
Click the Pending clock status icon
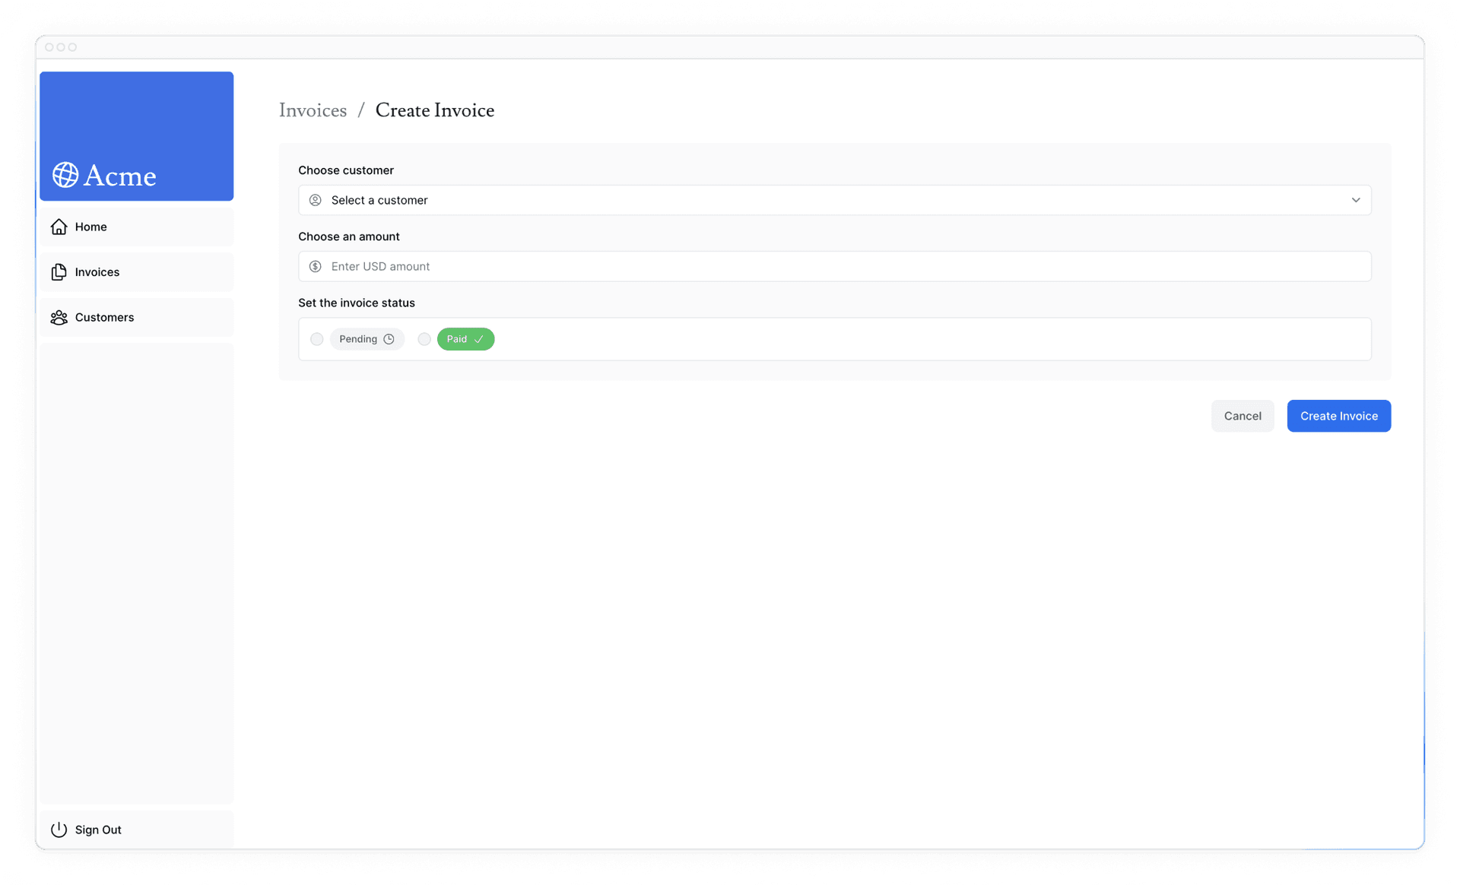tap(388, 339)
